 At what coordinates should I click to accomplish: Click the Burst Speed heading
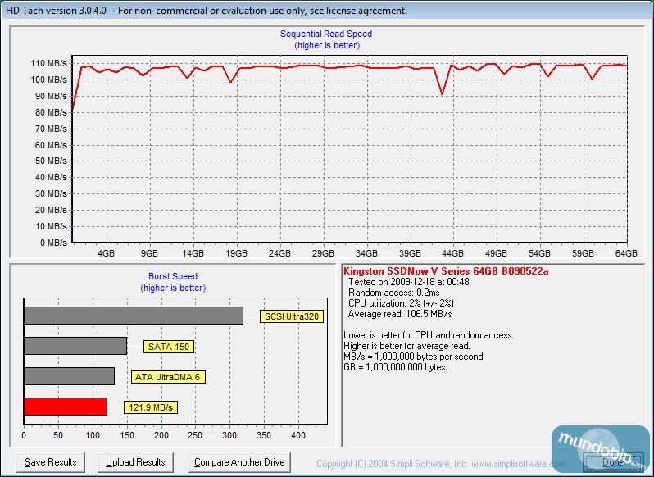tap(173, 276)
